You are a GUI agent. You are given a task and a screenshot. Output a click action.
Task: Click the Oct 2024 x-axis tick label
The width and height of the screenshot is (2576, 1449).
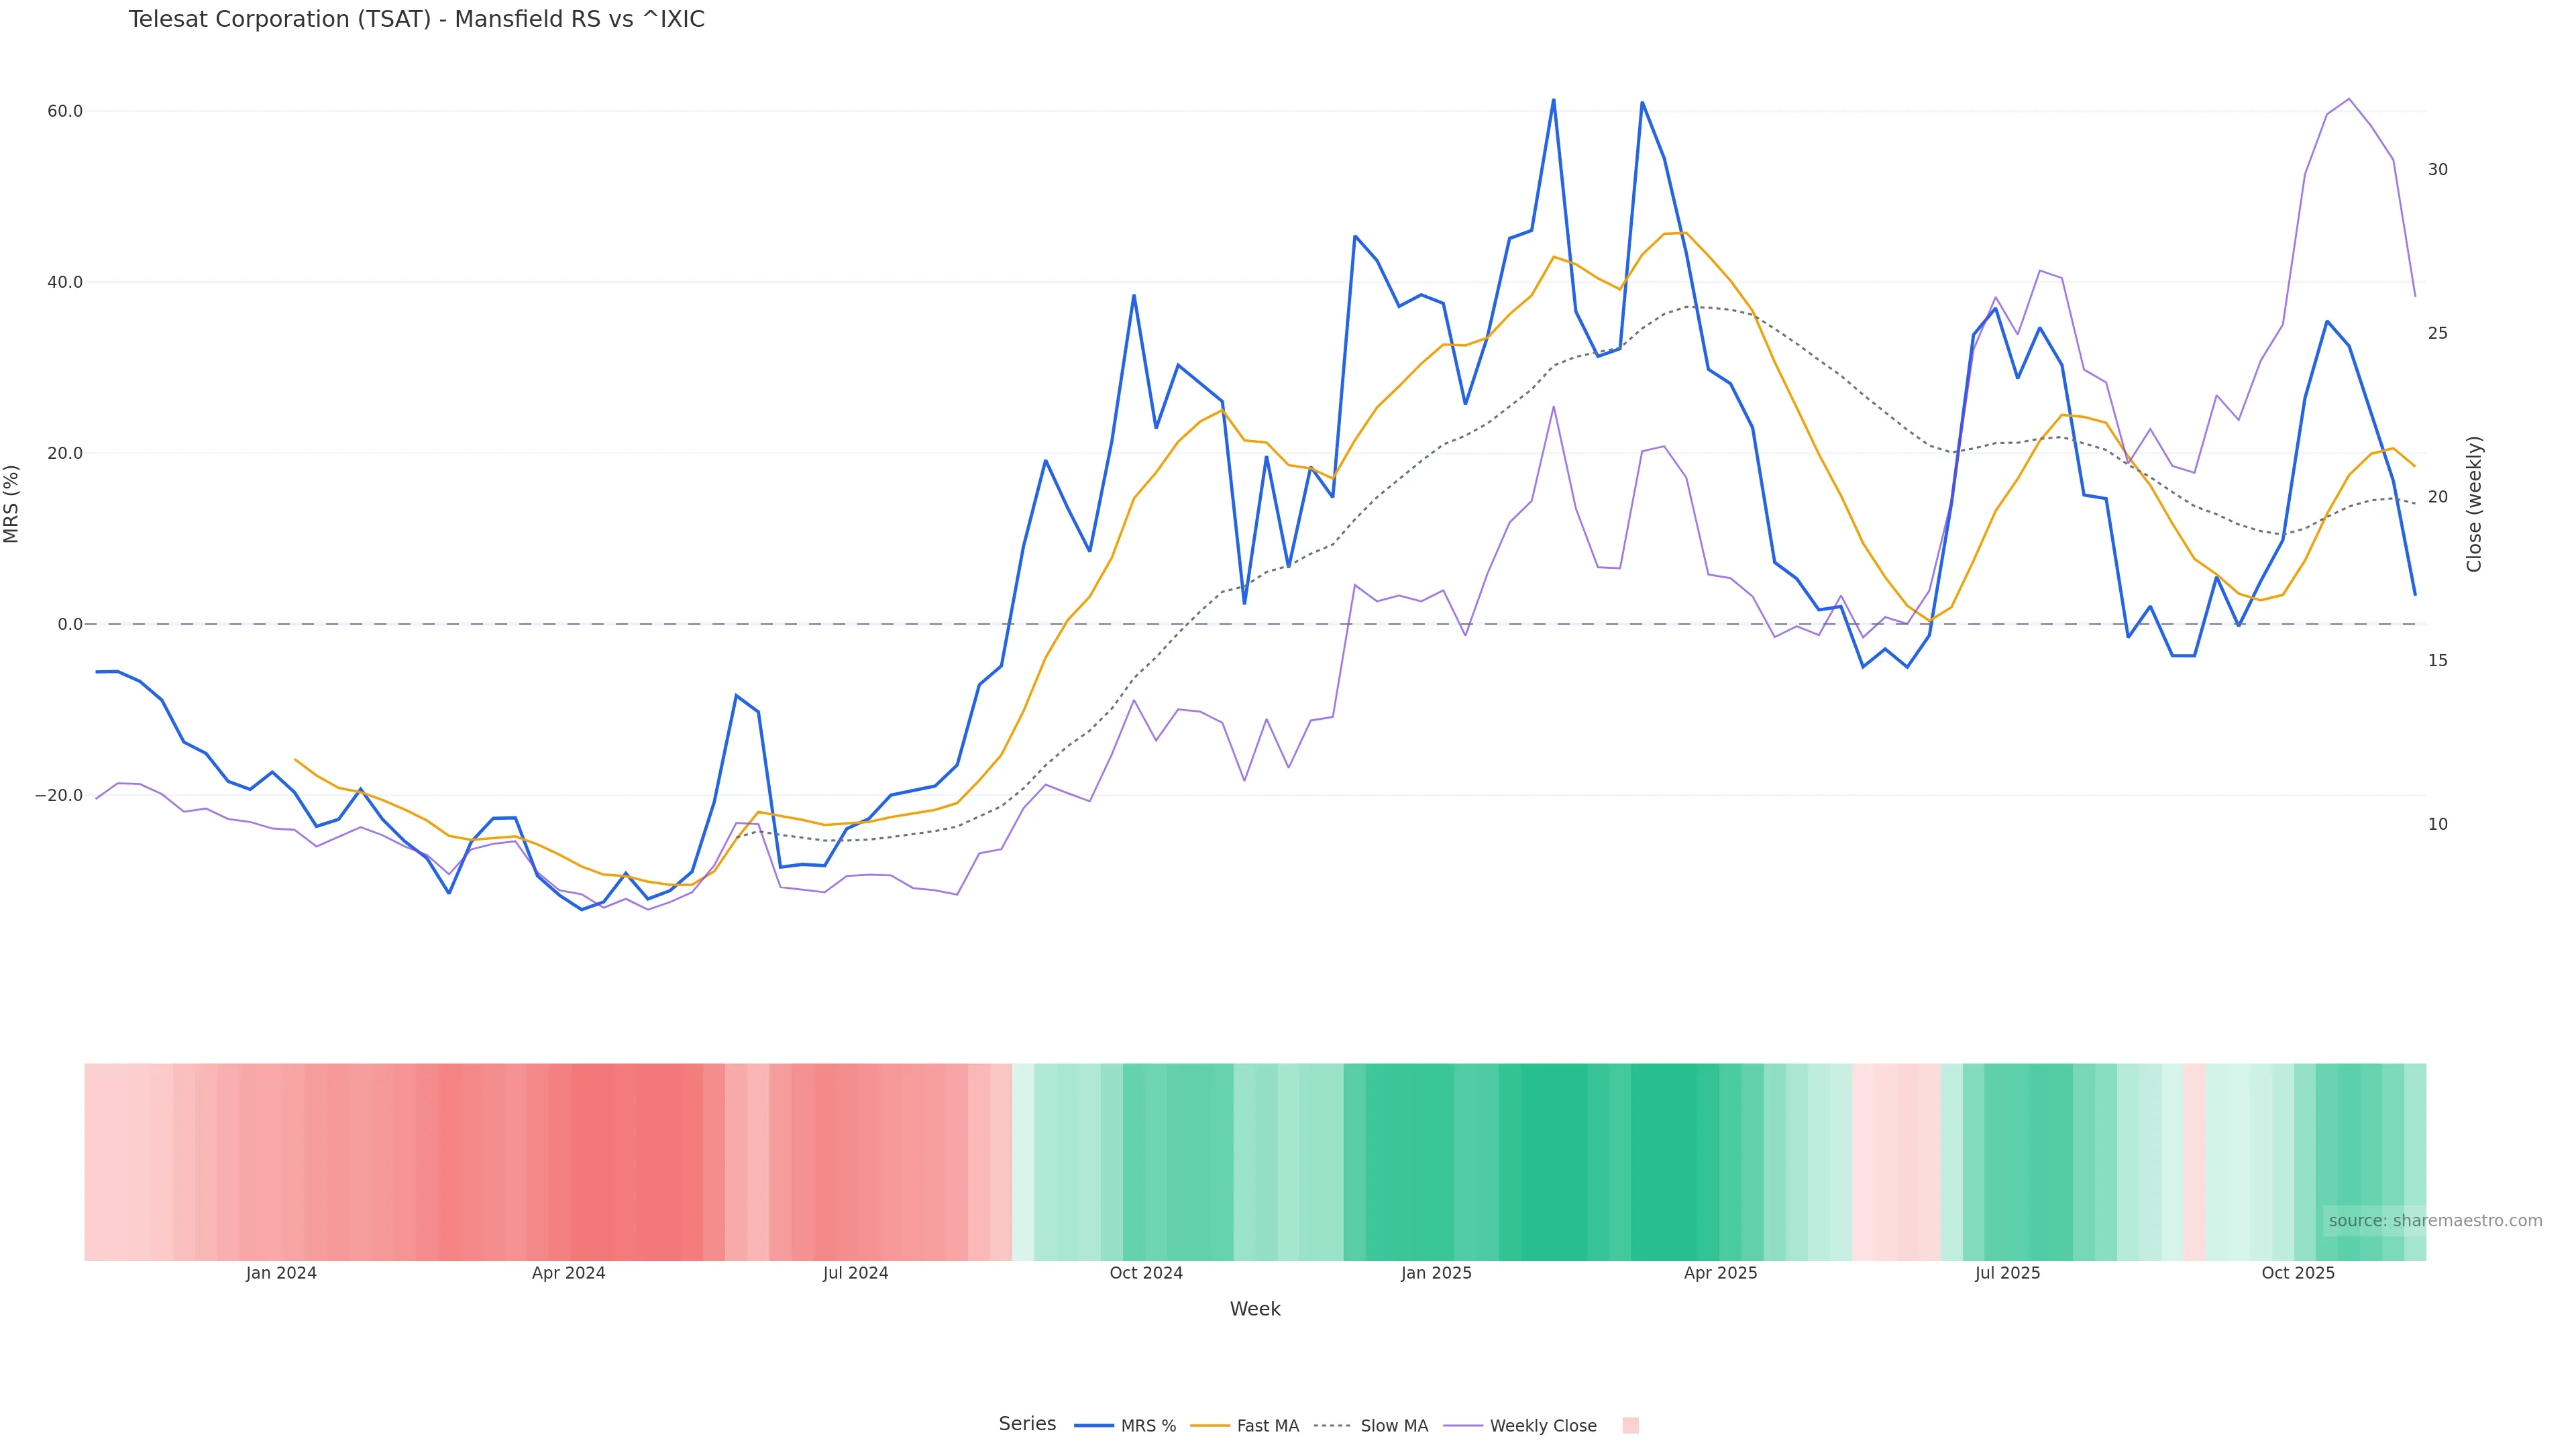point(1146,1273)
